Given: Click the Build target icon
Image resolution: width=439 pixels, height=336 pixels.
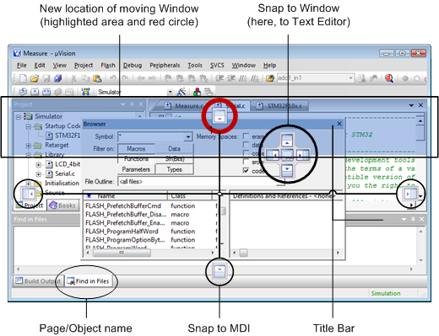Looking at the screenshot, I should tap(35, 92).
